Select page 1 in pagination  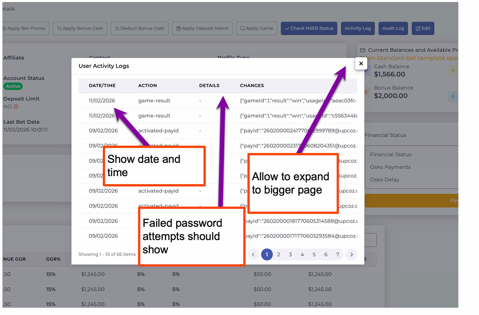pos(267,254)
